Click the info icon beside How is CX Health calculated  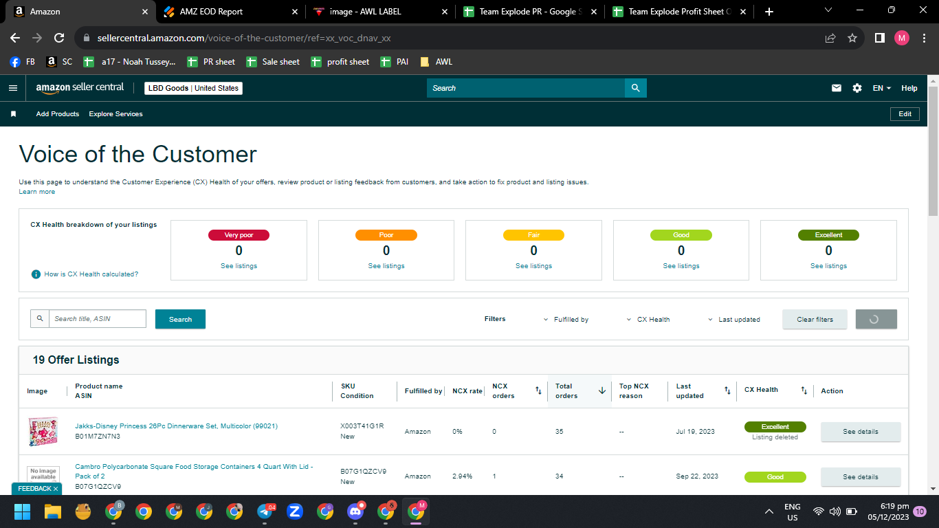point(36,274)
